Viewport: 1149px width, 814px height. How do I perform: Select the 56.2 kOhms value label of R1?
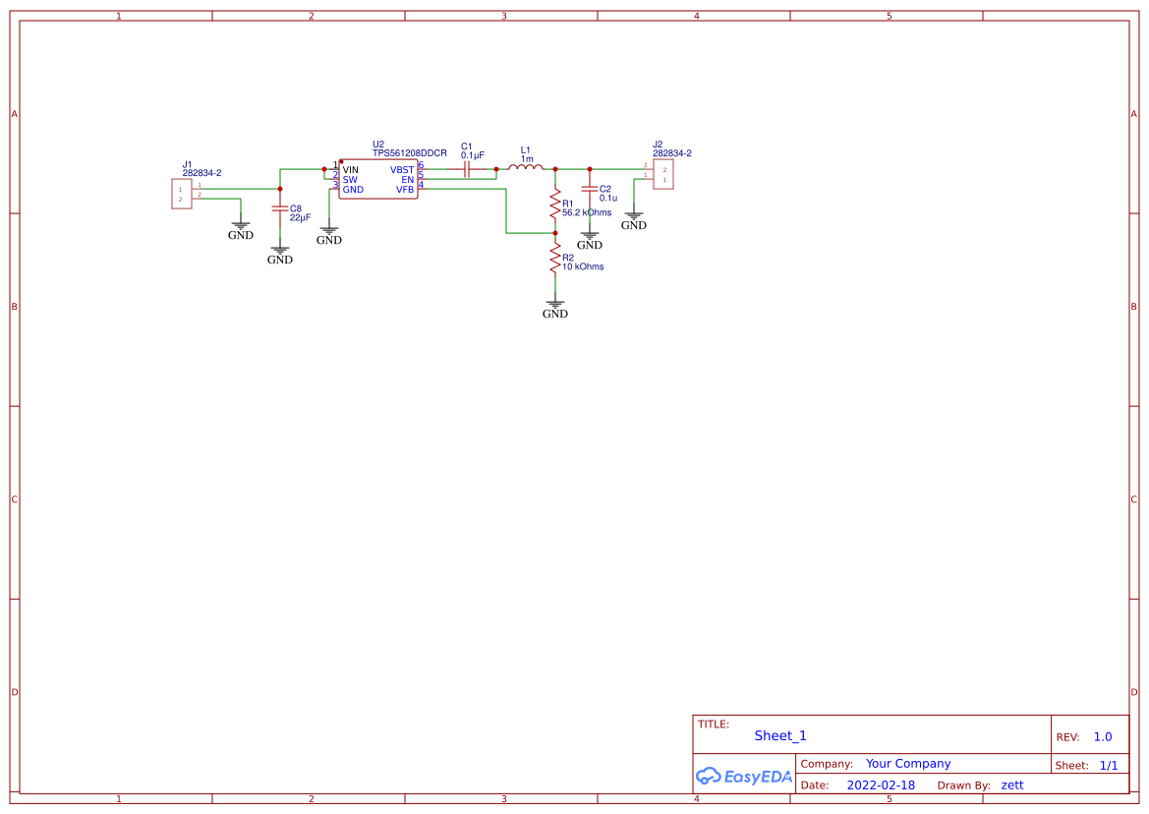tap(587, 212)
